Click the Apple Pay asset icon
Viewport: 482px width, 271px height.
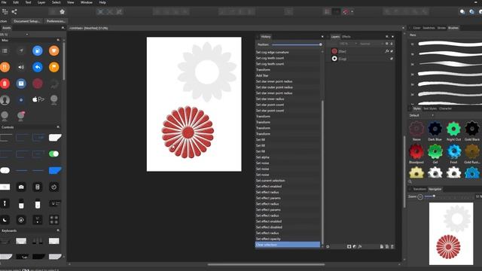point(38,99)
